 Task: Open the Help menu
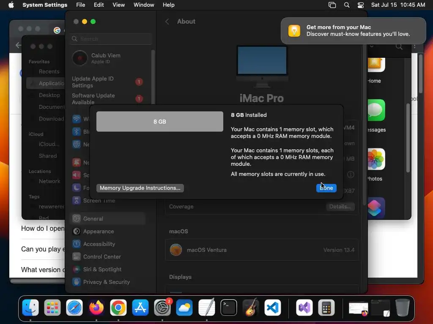[168, 5]
